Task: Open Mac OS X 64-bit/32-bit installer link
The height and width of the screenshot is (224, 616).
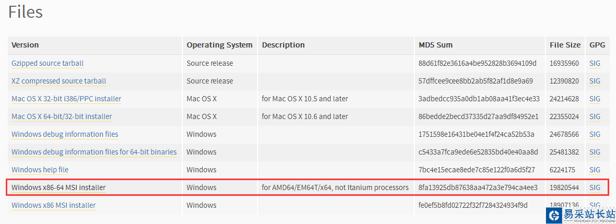Action: click(x=62, y=116)
